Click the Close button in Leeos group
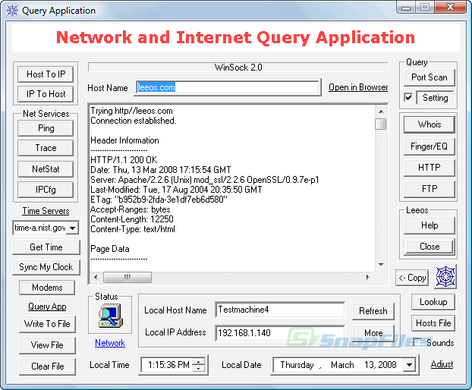 [430, 247]
